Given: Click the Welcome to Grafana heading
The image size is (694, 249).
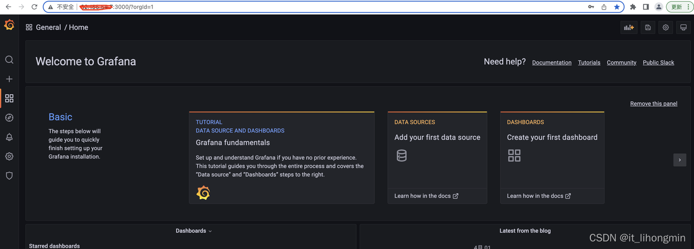Looking at the screenshot, I should click(86, 62).
